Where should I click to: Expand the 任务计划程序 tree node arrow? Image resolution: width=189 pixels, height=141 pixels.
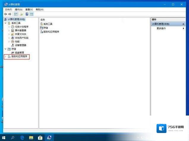(x=9, y=27)
